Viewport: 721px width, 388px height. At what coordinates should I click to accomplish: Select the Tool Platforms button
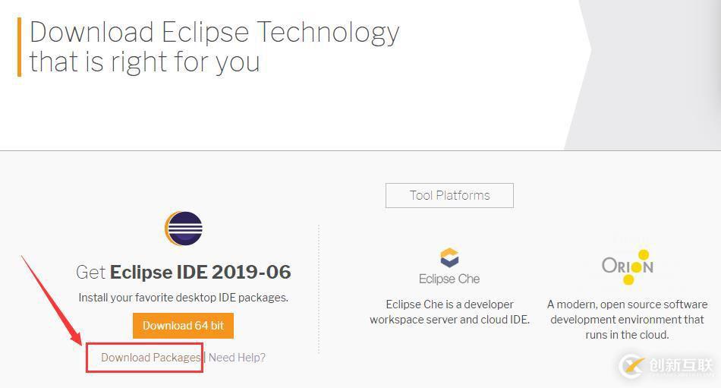(449, 195)
